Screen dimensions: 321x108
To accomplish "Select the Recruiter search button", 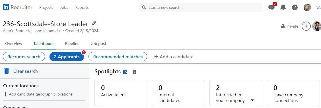I will point(24,57).
